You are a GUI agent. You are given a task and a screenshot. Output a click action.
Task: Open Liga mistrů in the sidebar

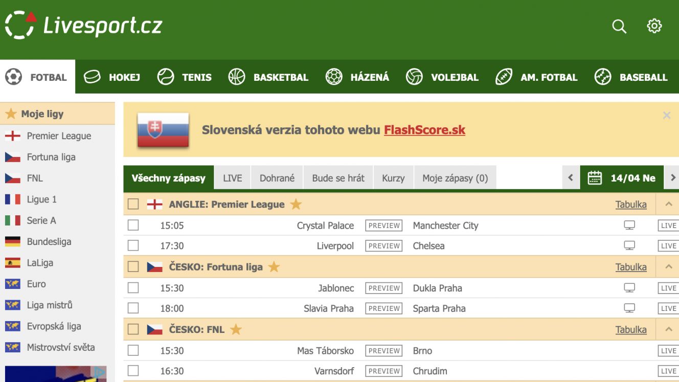pyautogui.click(x=50, y=305)
